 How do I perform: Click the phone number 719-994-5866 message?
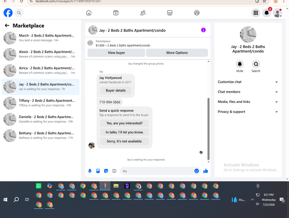(110, 102)
